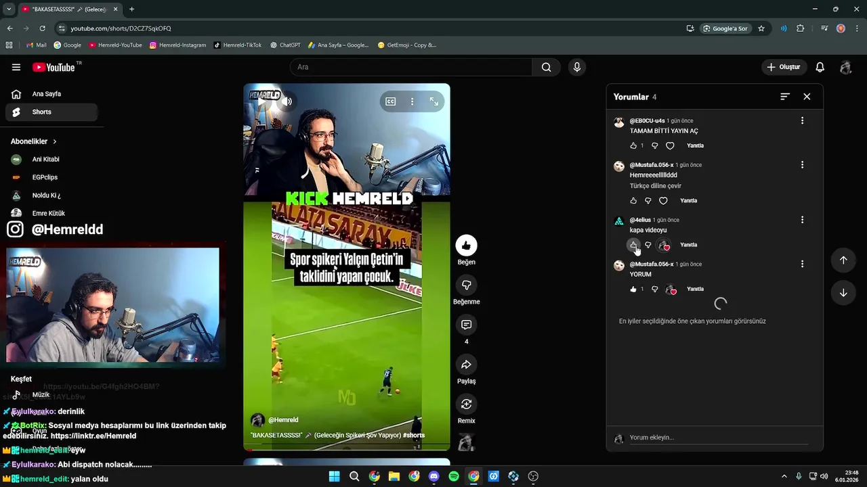
Task: Expand the Abonelikler subscriptions section
Action: [34, 141]
